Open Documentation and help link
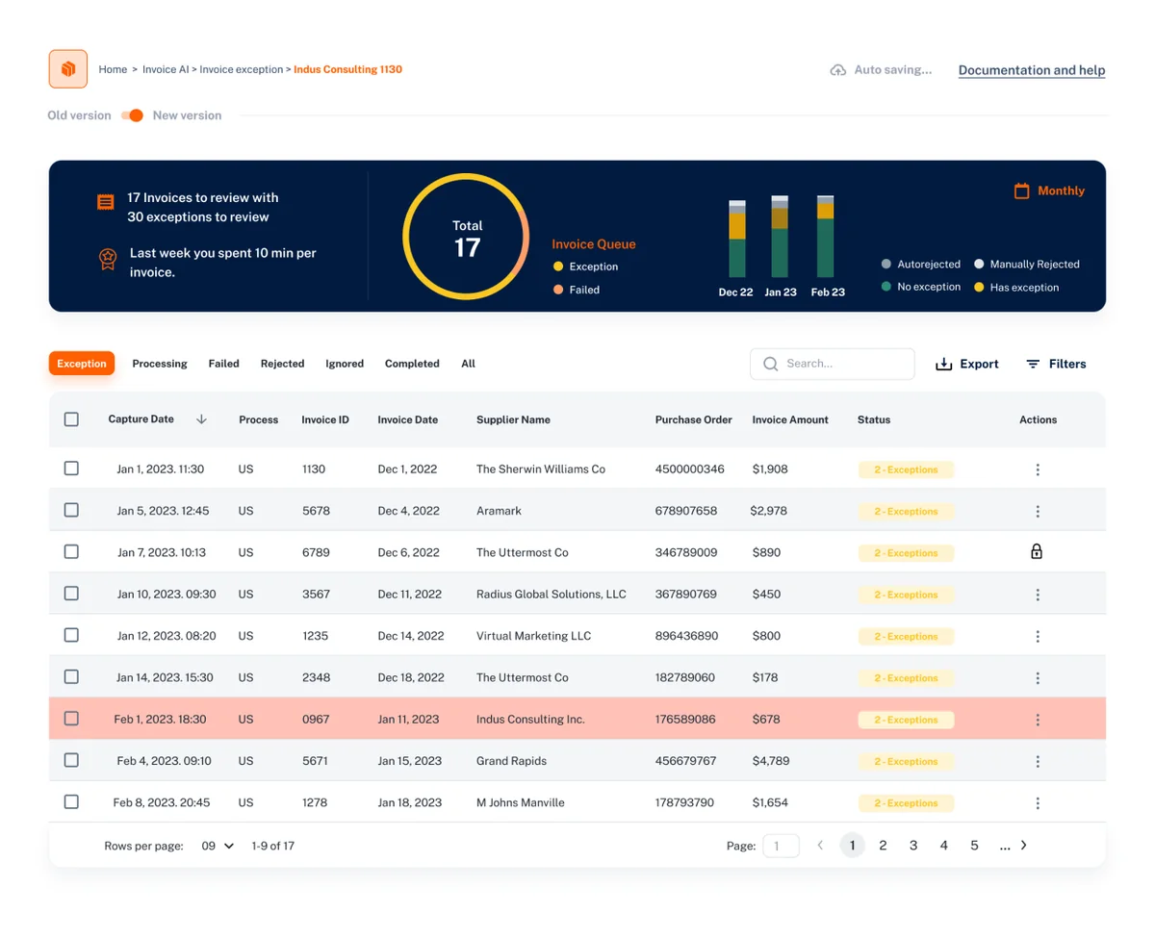Screen dimensions: 1155x938 (x=1032, y=70)
